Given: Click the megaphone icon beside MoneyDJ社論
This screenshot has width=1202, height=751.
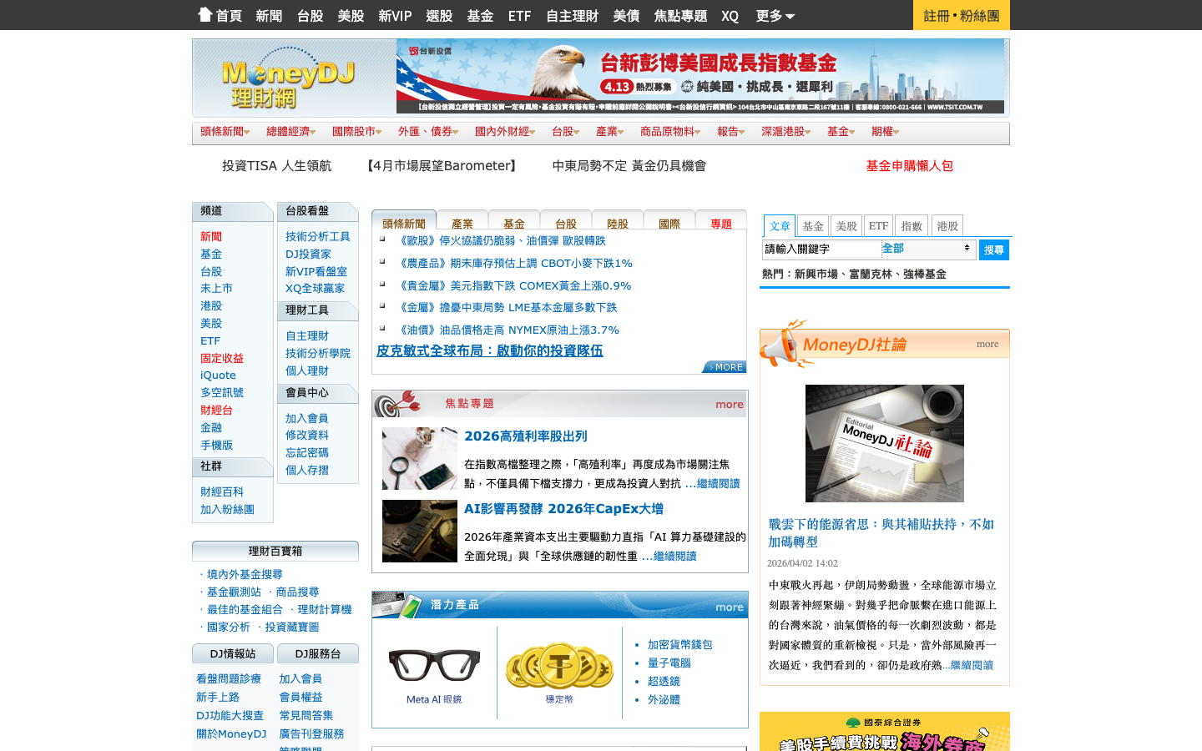Looking at the screenshot, I should click(782, 344).
